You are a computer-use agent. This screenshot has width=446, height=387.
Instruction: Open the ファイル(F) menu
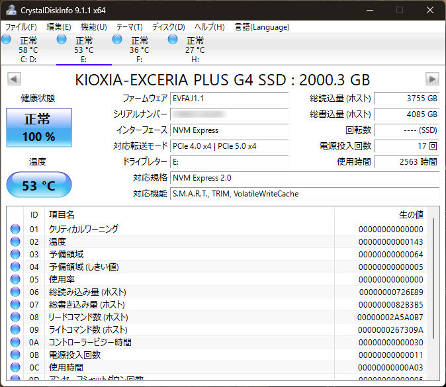pos(21,27)
